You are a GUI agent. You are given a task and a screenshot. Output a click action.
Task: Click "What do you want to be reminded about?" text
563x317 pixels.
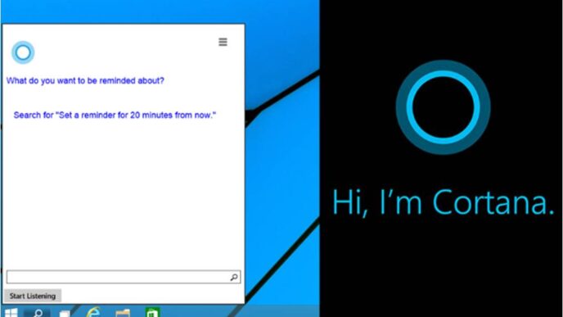pos(85,80)
